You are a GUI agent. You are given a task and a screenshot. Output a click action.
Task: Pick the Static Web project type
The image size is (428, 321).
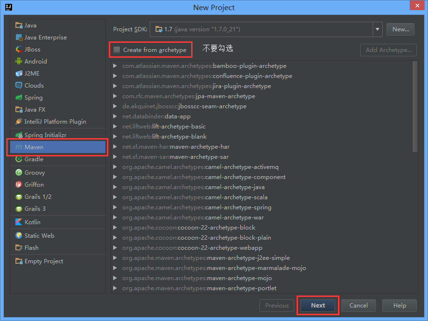pos(37,235)
